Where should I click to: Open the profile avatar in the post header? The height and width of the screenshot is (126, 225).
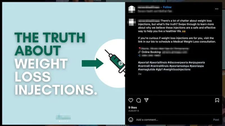pos(132,9)
